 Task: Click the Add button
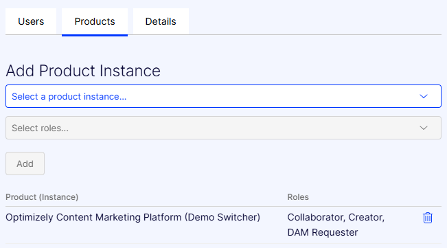[x=25, y=164]
